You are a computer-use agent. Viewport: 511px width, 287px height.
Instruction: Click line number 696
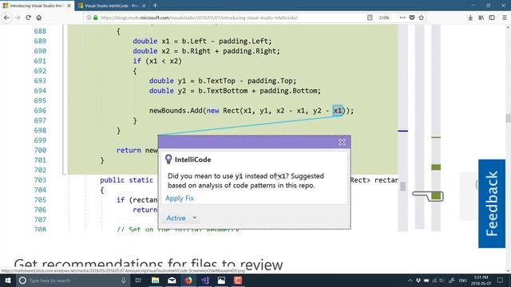pos(40,111)
